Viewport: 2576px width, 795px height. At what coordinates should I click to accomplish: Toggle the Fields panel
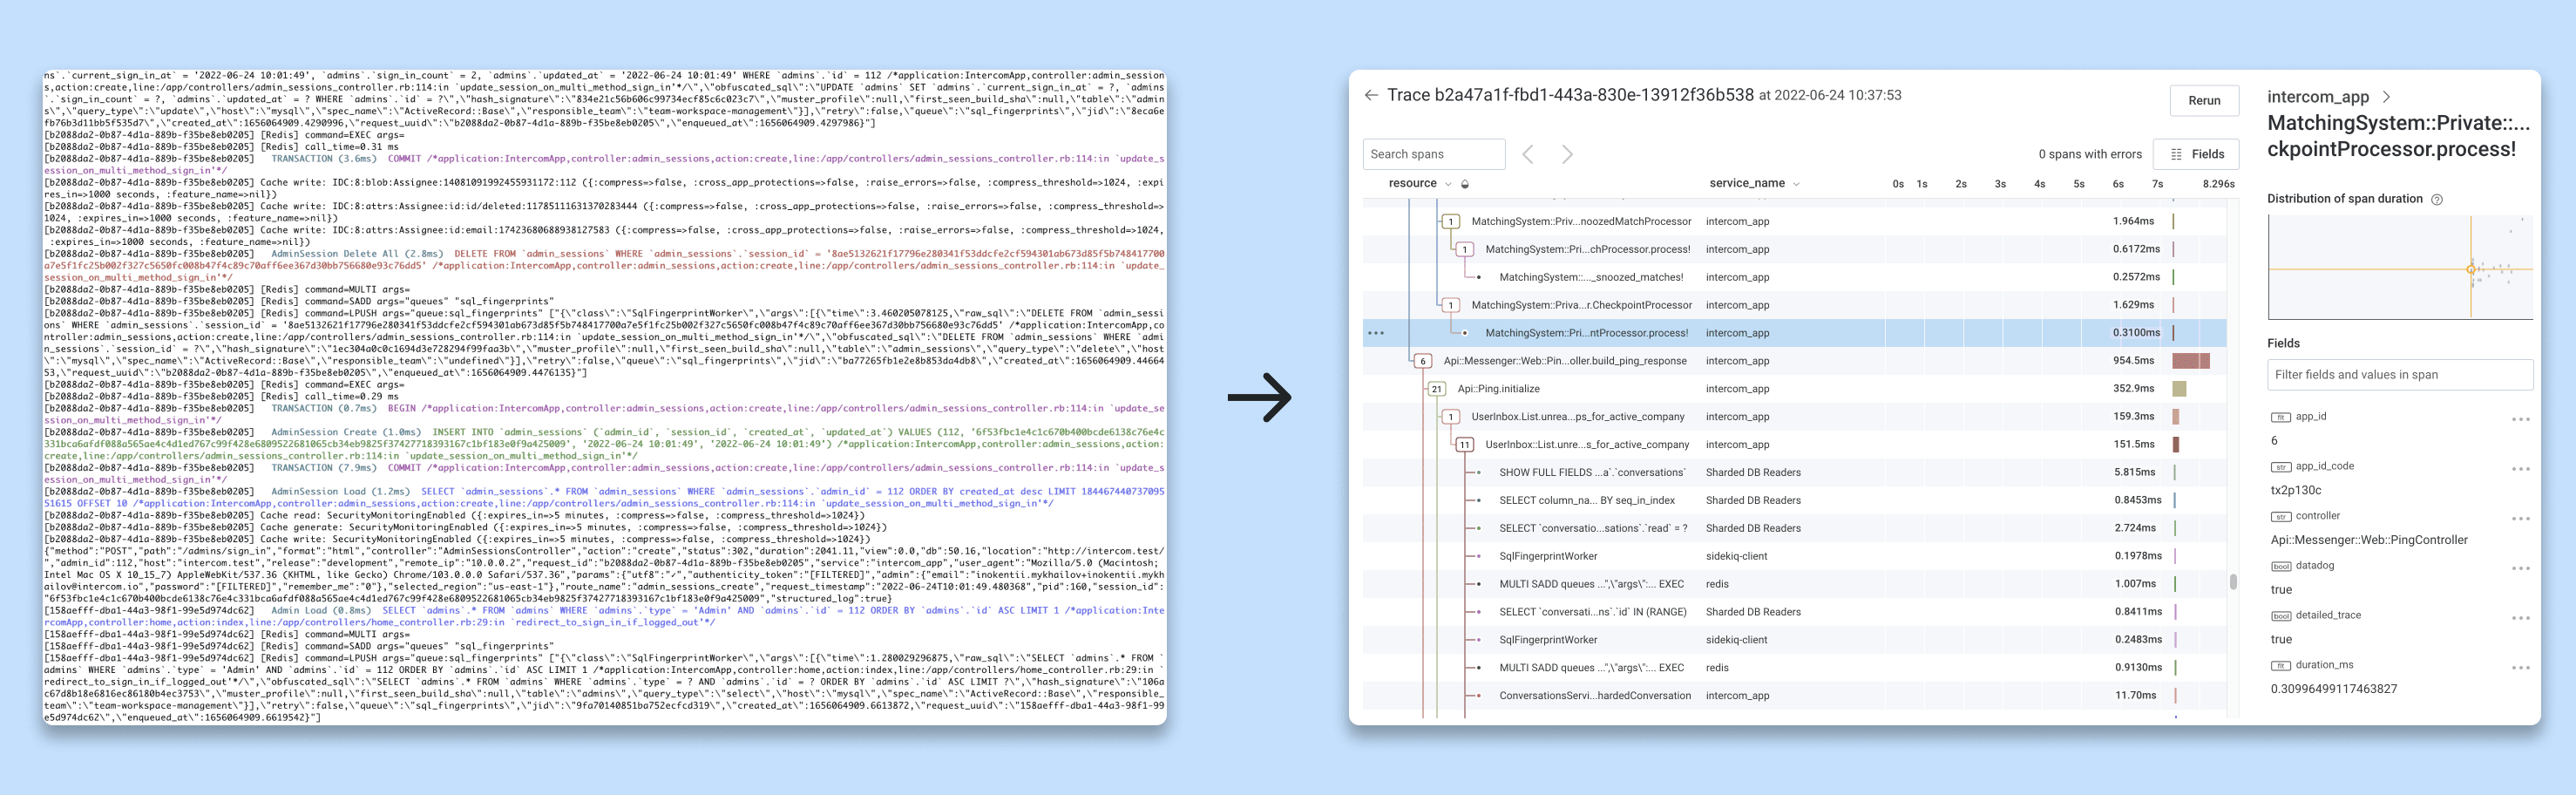click(2197, 154)
